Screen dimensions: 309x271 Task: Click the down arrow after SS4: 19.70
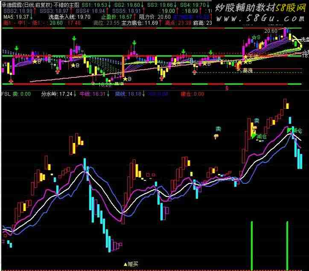pyautogui.click(x=208, y=5)
